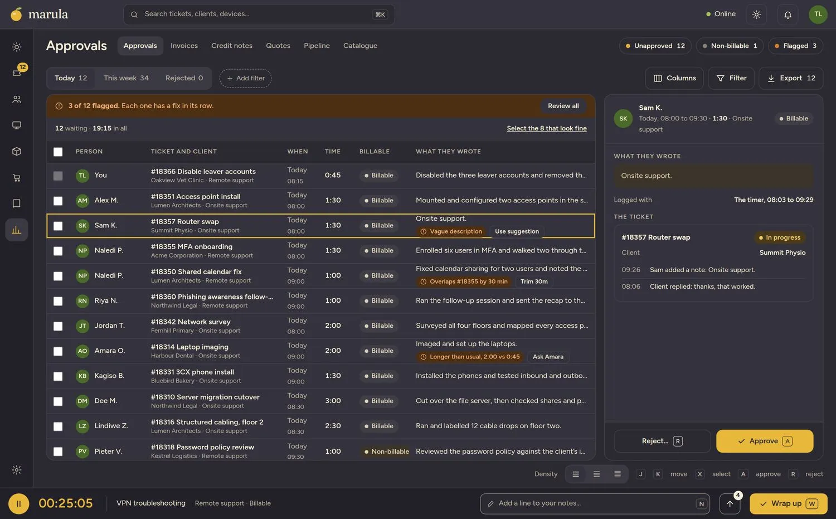Open the Columns chooser

click(674, 78)
